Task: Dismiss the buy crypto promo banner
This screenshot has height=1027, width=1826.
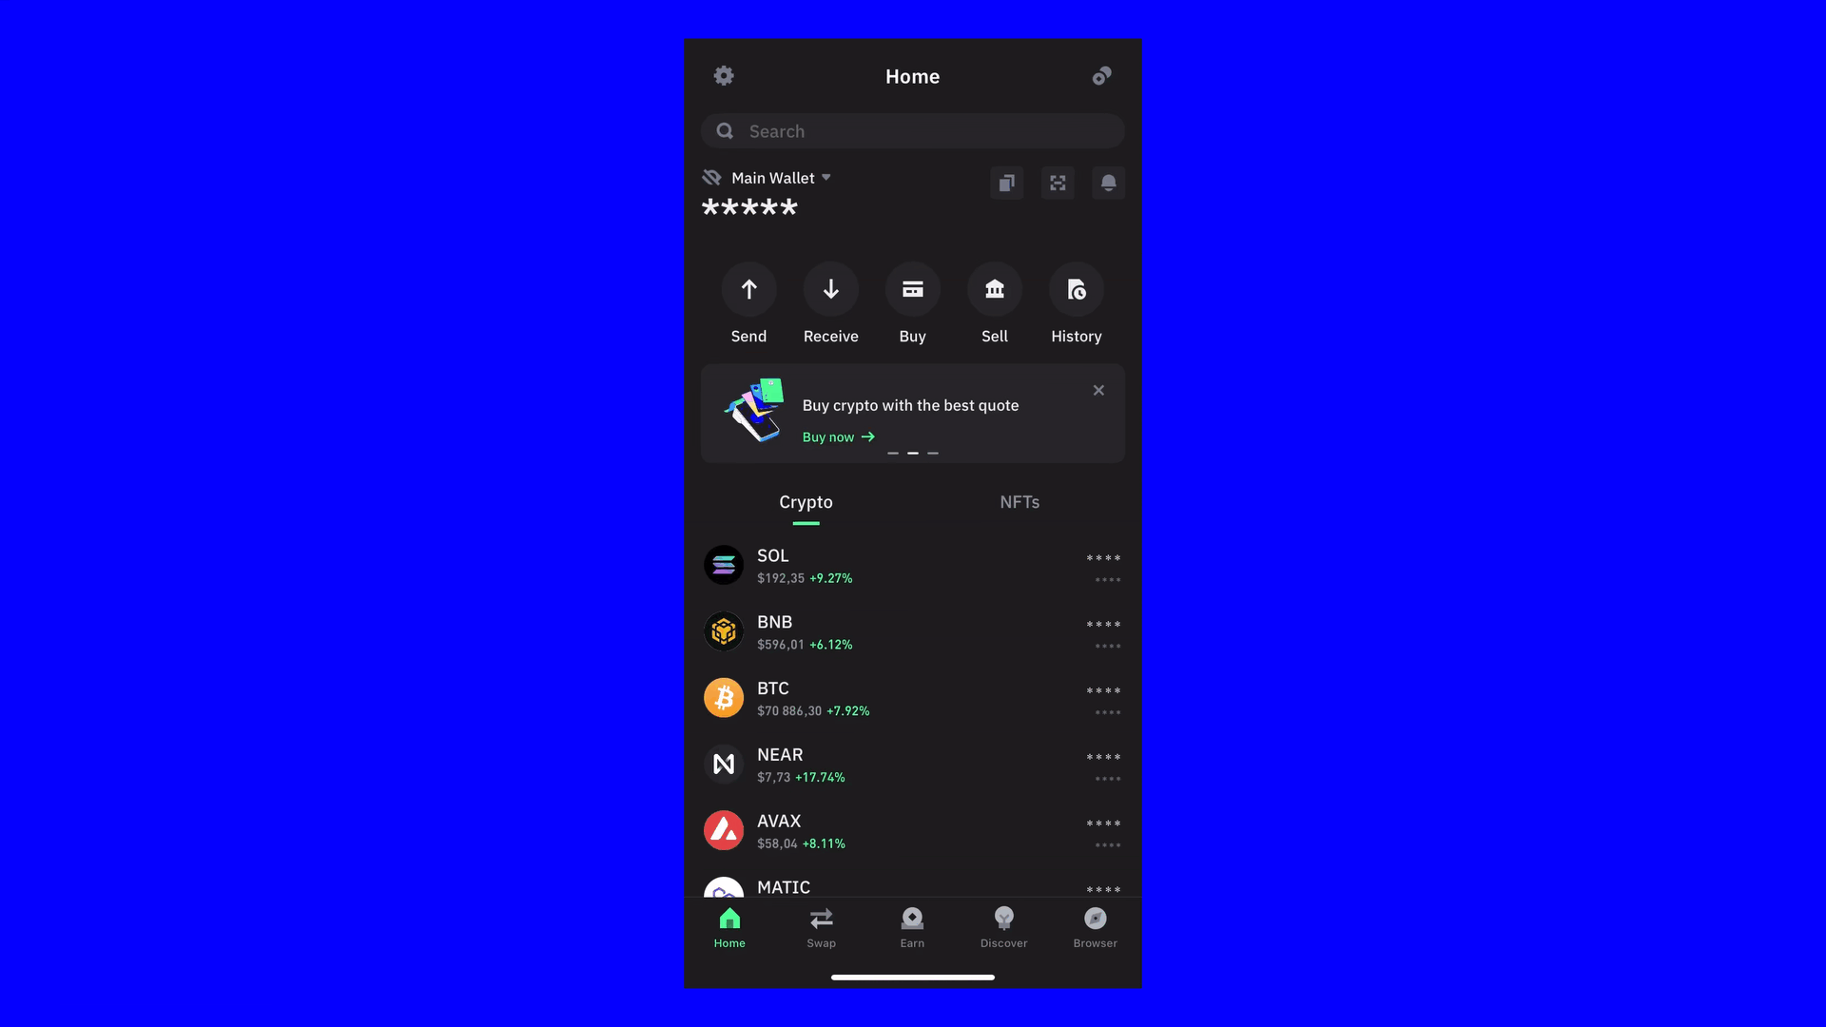Action: coord(1098,391)
